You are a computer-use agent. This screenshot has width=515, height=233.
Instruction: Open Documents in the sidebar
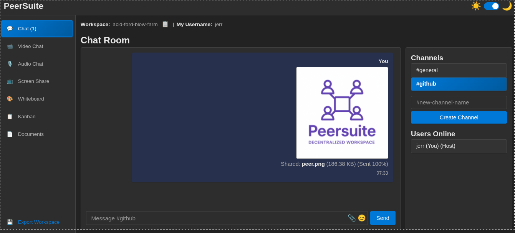31,134
